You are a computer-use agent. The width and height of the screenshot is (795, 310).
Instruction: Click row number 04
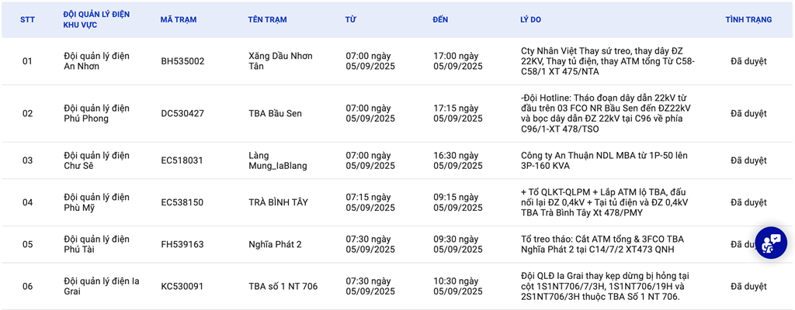27,202
